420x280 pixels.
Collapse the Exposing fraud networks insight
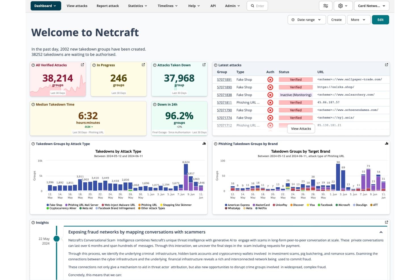381,232
